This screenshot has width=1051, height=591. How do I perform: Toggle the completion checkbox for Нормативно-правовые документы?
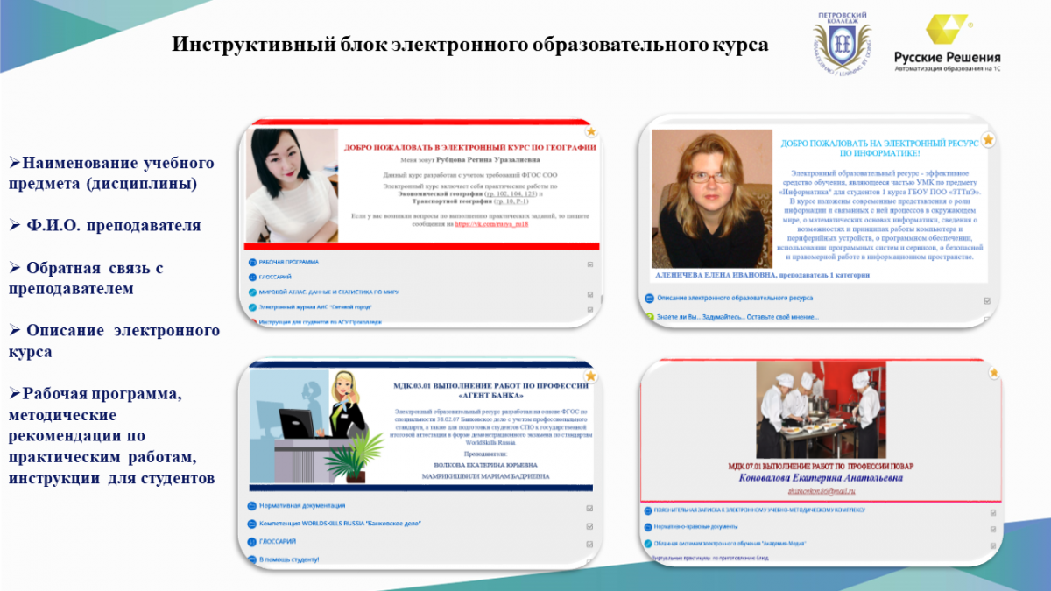click(x=992, y=528)
